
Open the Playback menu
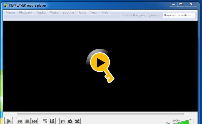tap(26, 12)
